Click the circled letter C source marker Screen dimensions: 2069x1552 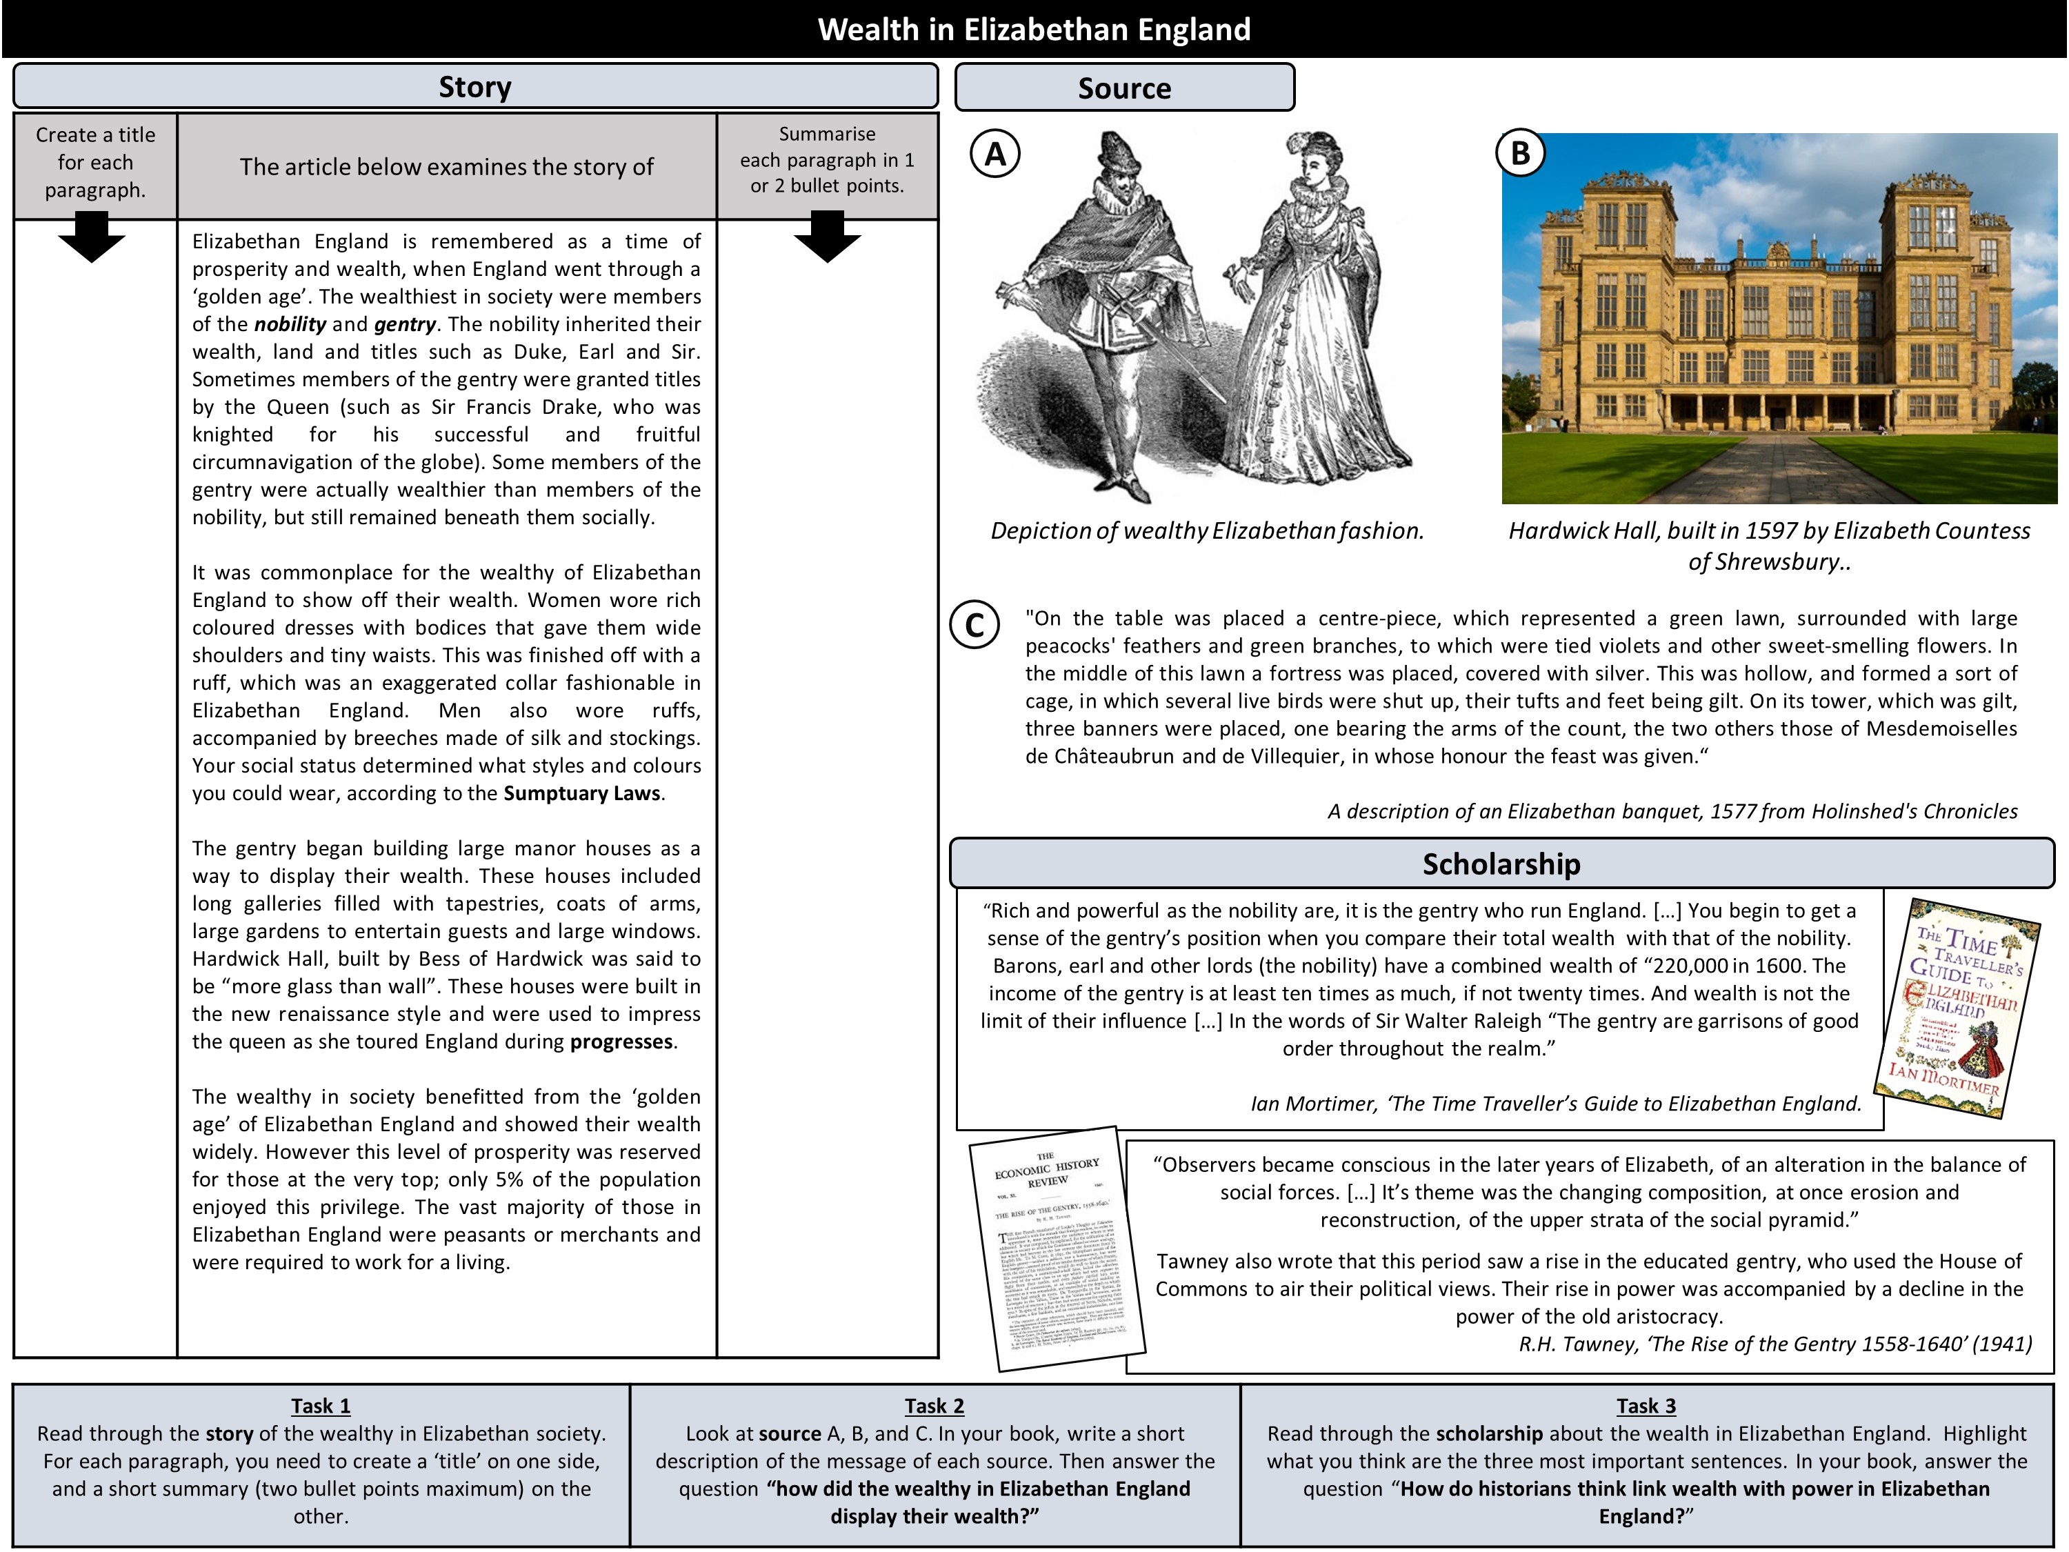click(974, 625)
